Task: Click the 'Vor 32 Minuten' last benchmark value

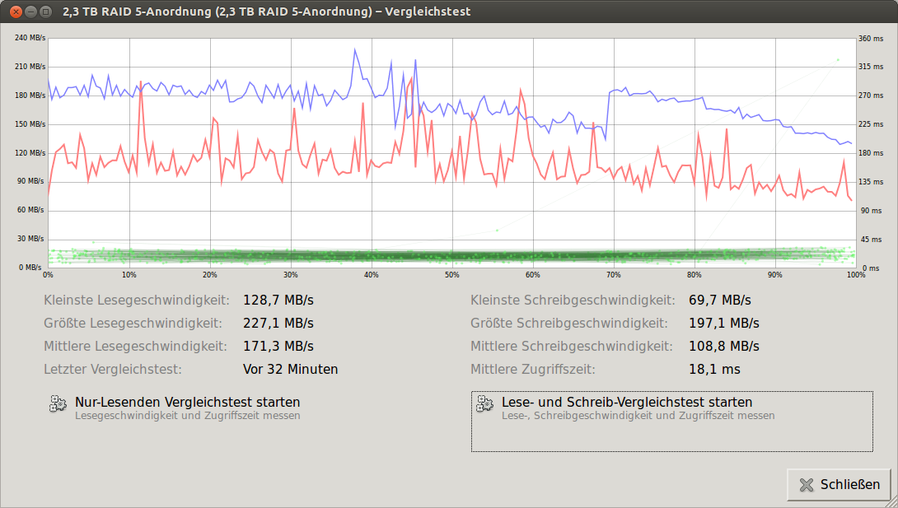Action: click(x=290, y=370)
